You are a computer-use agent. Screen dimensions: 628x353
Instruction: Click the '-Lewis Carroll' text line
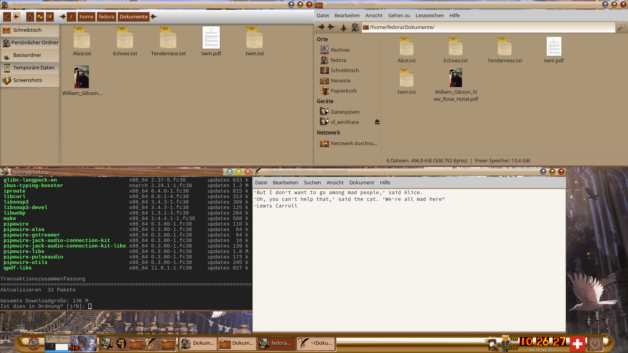276,206
